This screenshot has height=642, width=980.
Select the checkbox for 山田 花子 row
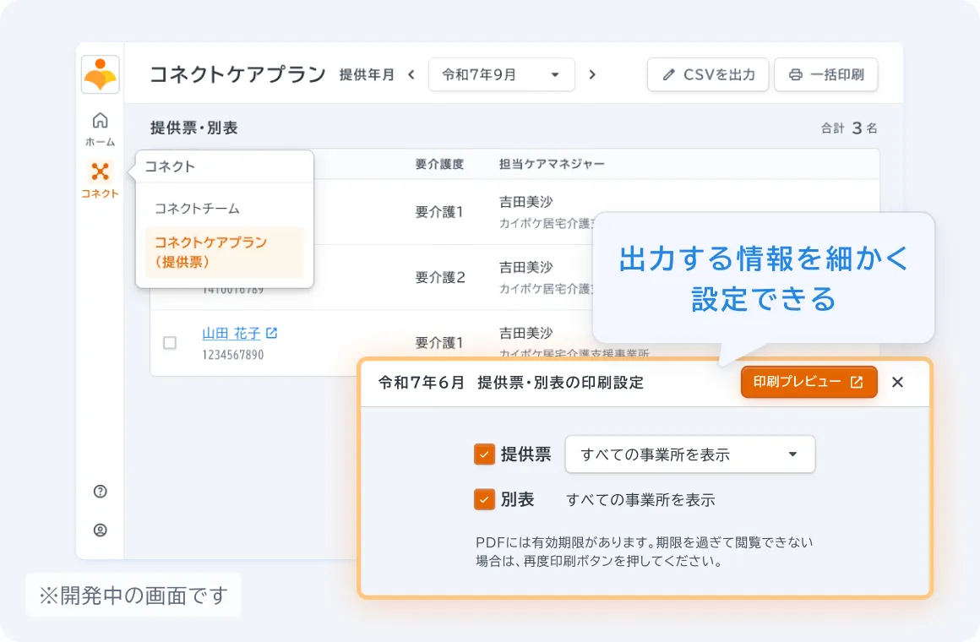[170, 343]
